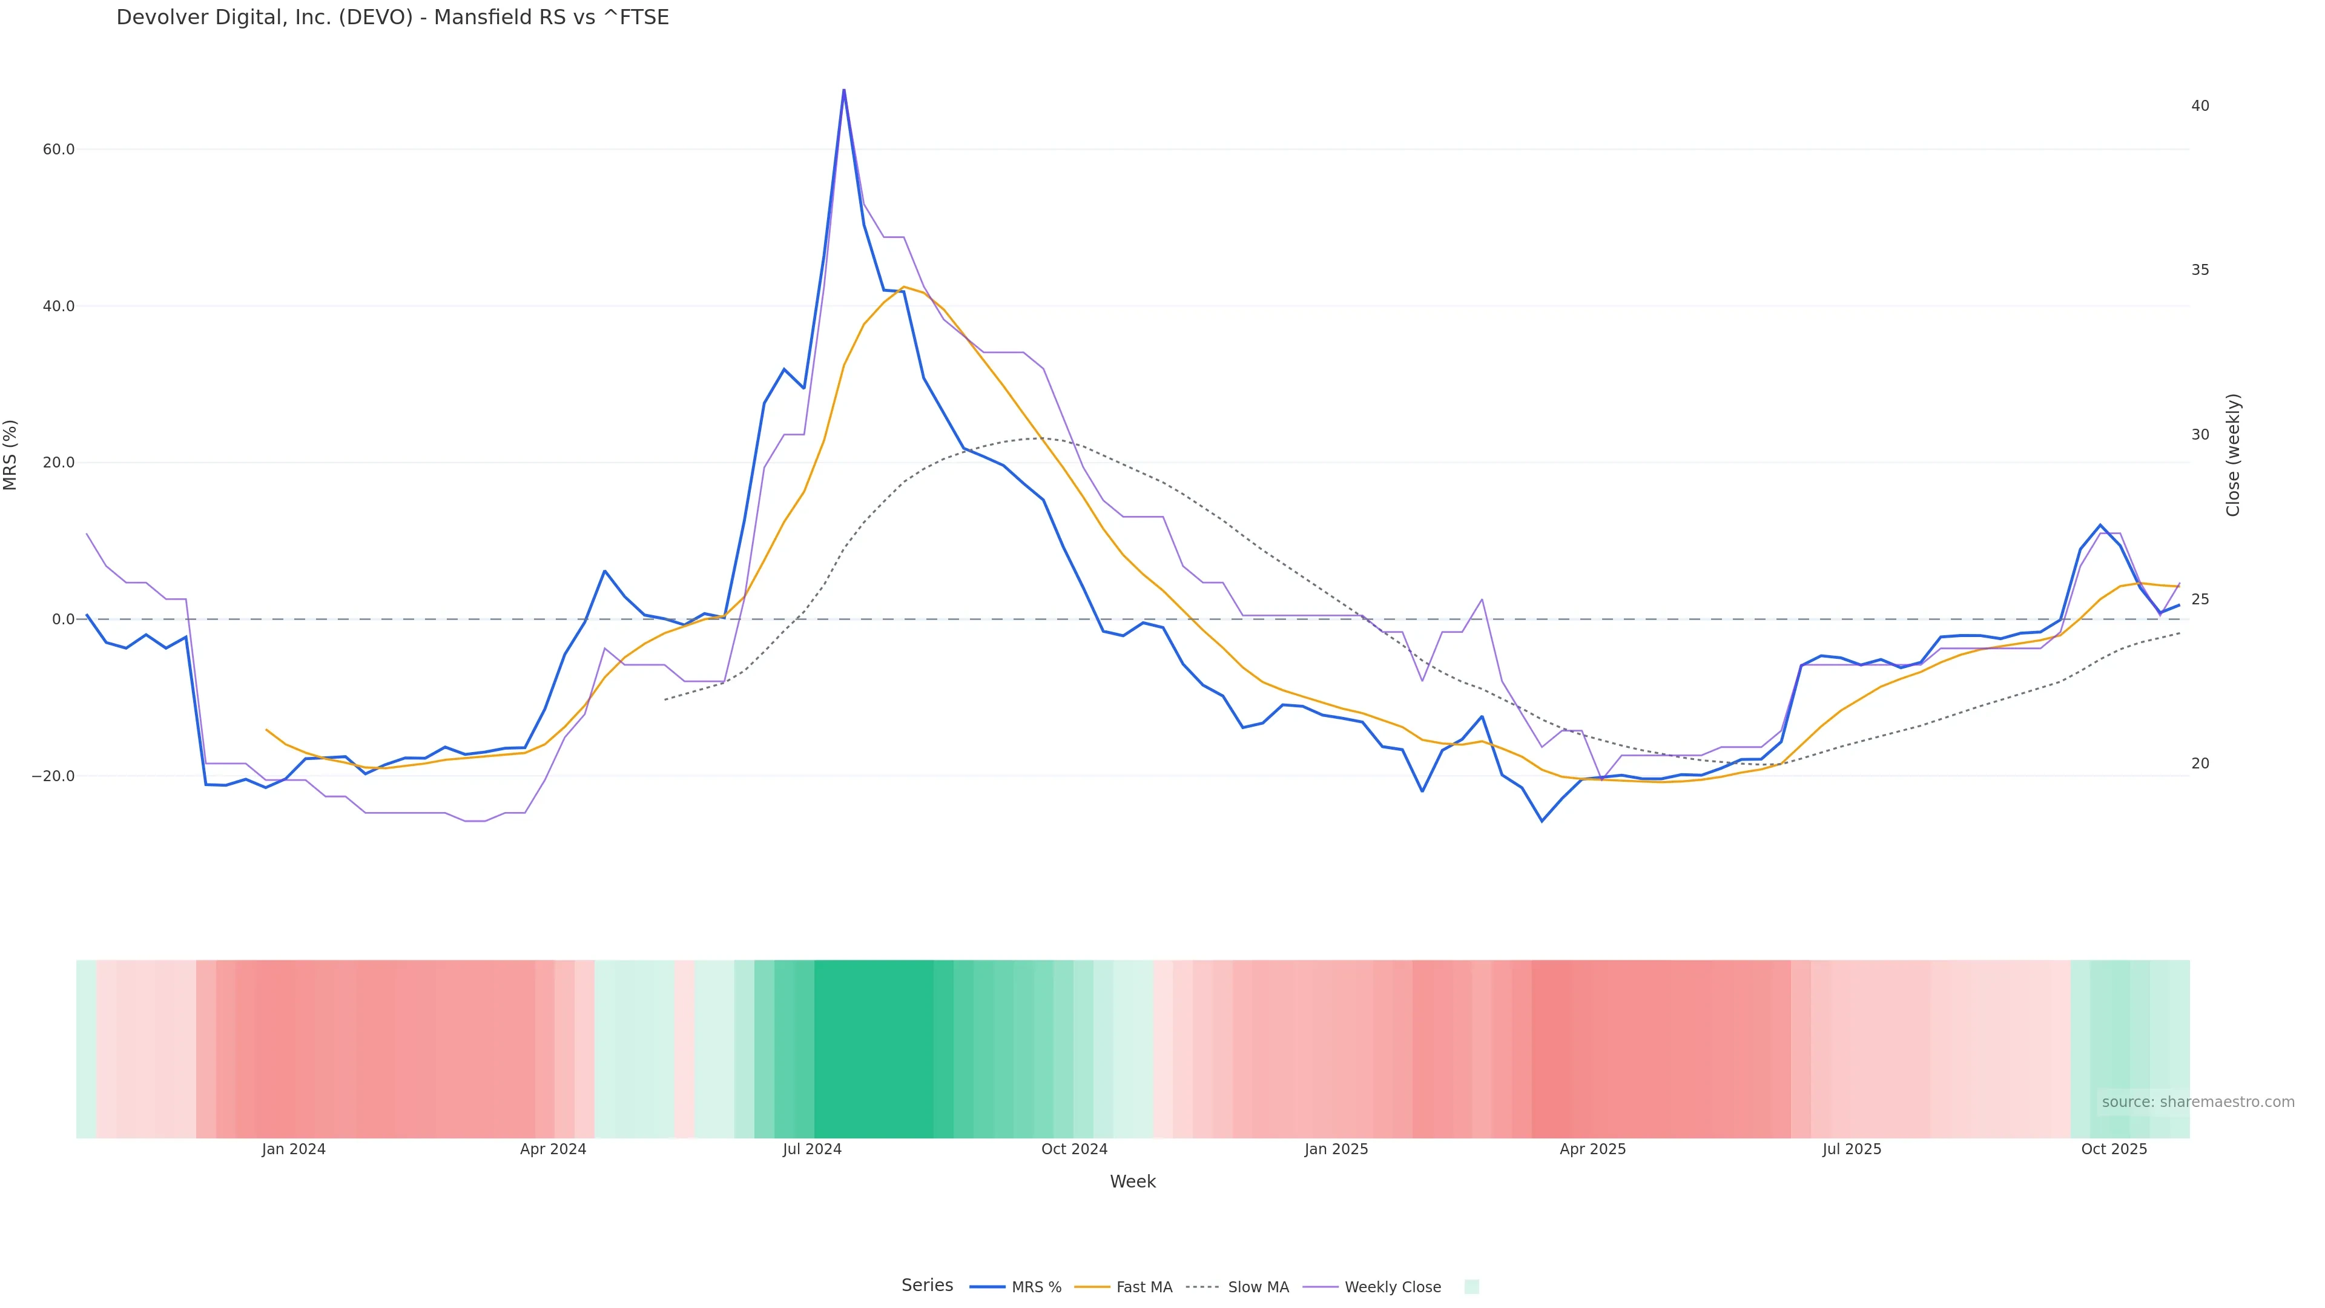Toggle the MRS % legend series
The image size is (2325, 1308).
pos(1035,1287)
